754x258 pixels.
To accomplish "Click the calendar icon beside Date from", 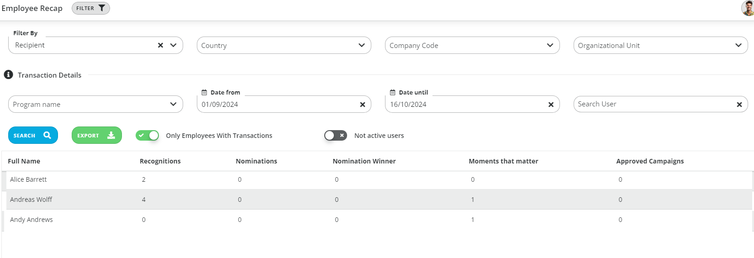I will pos(204,92).
